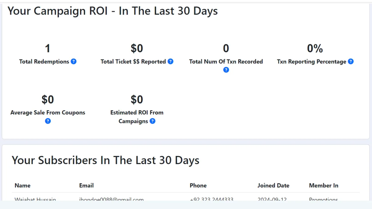Click the Joined Date column header
Screen dimensions: 372x209
click(273, 185)
